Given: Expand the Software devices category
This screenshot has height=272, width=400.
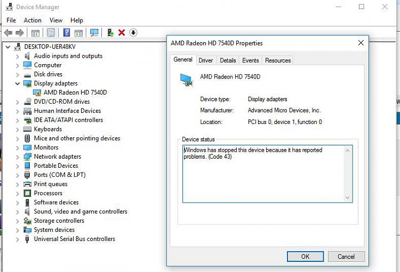Looking at the screenshot, I should click(18, 203).
